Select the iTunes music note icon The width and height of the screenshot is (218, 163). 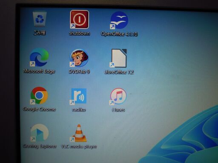coord(118,96)
